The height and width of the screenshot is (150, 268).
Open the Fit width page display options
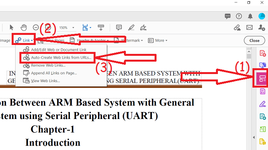point(87,28)
